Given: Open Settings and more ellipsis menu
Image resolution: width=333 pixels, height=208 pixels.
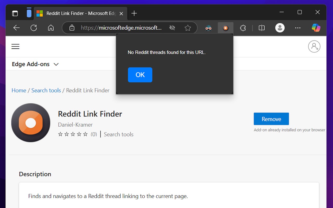Looking at the screenshot, I should (x=298, y=28).
